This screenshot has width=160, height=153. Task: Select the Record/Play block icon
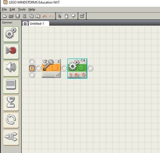pyautogui.click(x=11, y=51)
